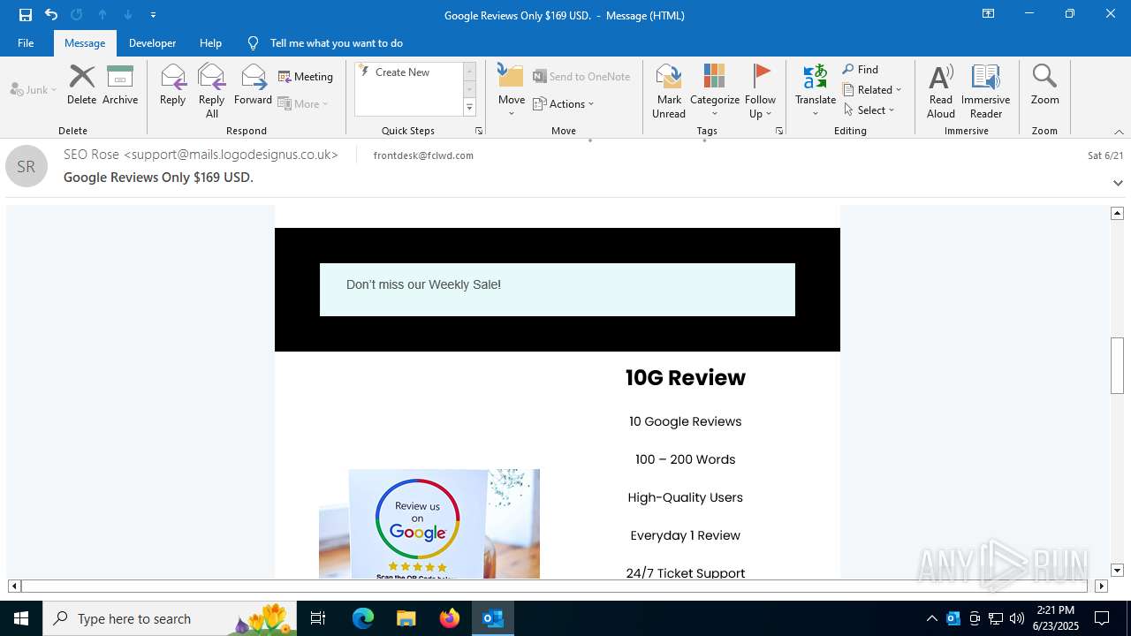Click the horizontal scrollbar right arrow
The image size is (1131, 636).
pos(1101,586)
